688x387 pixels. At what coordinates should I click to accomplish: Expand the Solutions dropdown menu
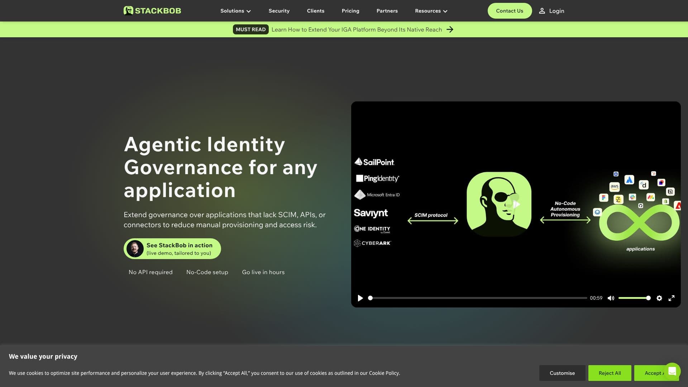click(x=235, y=11)
